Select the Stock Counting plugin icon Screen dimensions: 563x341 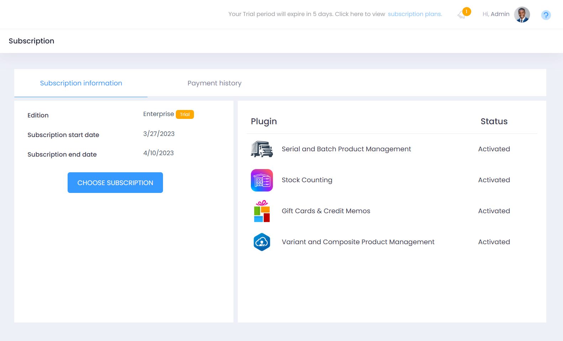pyautogui.click(x=262, y=180)
